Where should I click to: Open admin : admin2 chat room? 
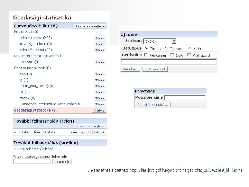[x=36, y=38]
